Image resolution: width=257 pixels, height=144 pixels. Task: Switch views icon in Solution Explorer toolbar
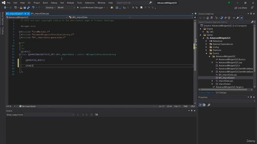click(212, 18)
